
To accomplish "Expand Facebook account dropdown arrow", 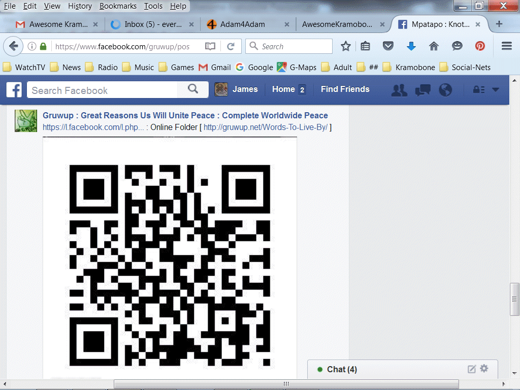I will pos(496,89).
